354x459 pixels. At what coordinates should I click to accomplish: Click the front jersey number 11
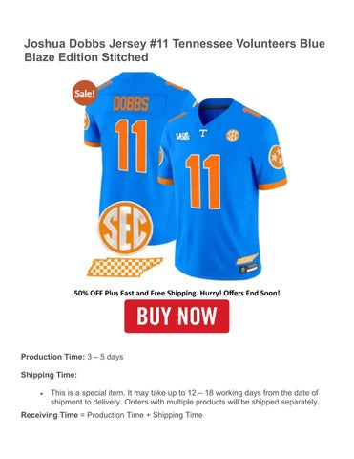click(x=203, y=182)
